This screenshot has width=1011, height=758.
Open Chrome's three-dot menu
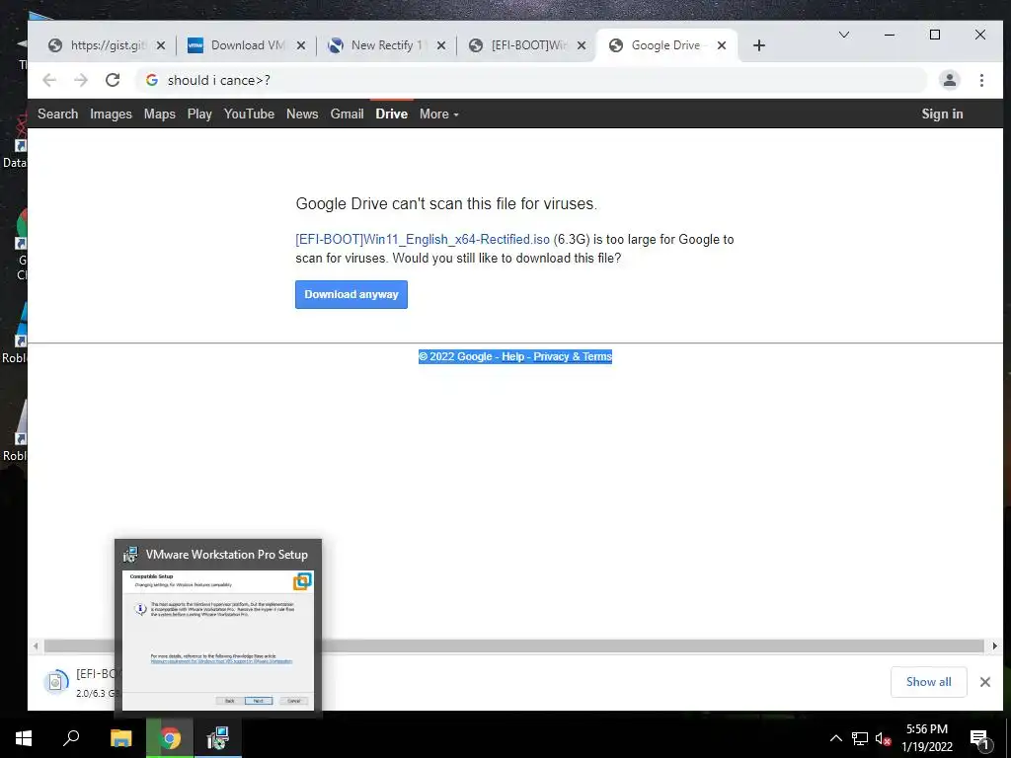[x=981, y=80]
